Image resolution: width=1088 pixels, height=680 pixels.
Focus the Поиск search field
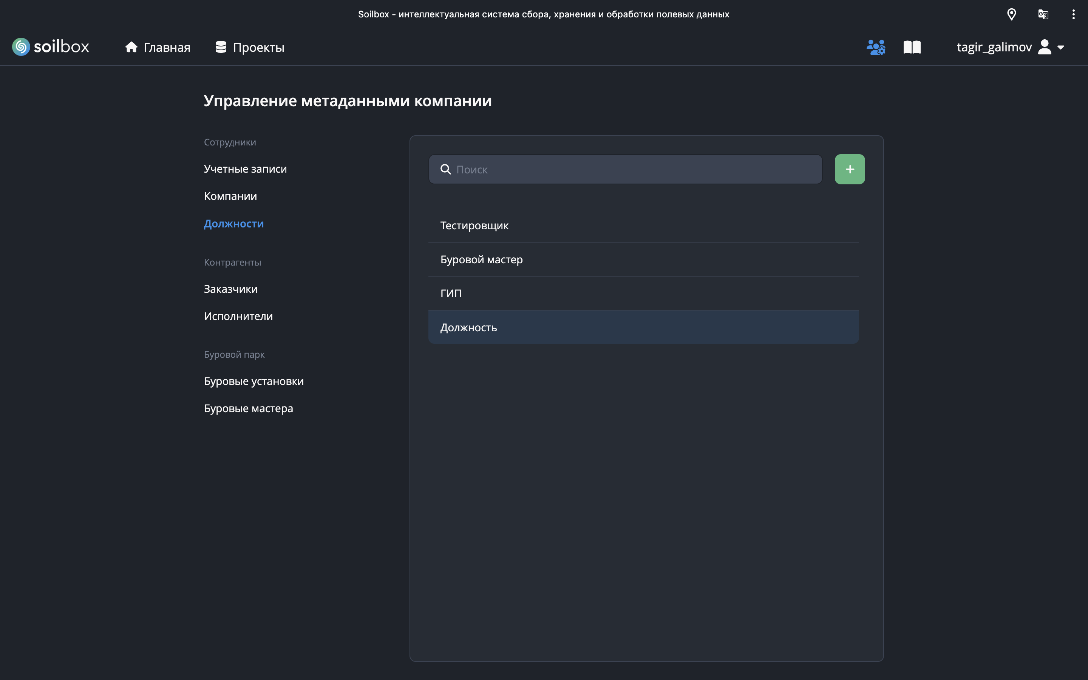[x=634, y=170]
